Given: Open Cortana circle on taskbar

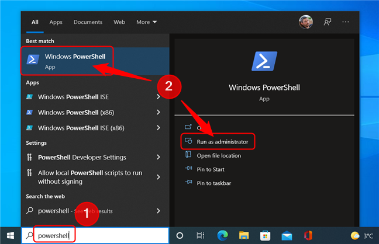Looking at the screenshot, I should 180,236.
